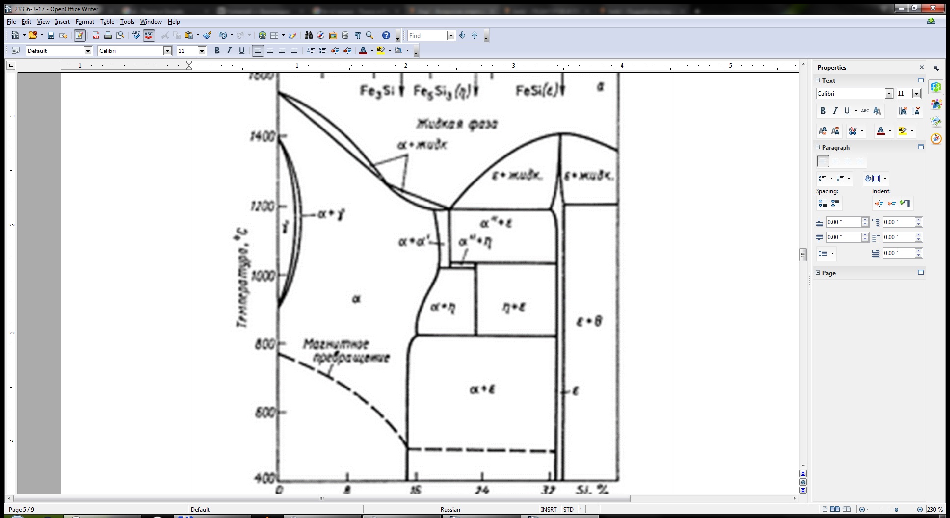
Task: Open the Zoom magnifier tool
Action: pos(370,35)
